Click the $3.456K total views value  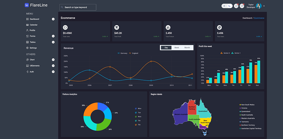pyautogui.click(x=67, y=33)
